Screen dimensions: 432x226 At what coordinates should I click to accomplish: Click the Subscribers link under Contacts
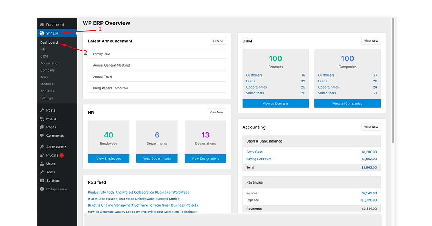pos(255,93)
